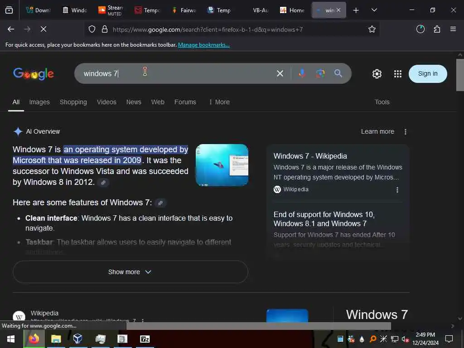
Task: Open File Explorer from the taskbar
Action: 56,339
